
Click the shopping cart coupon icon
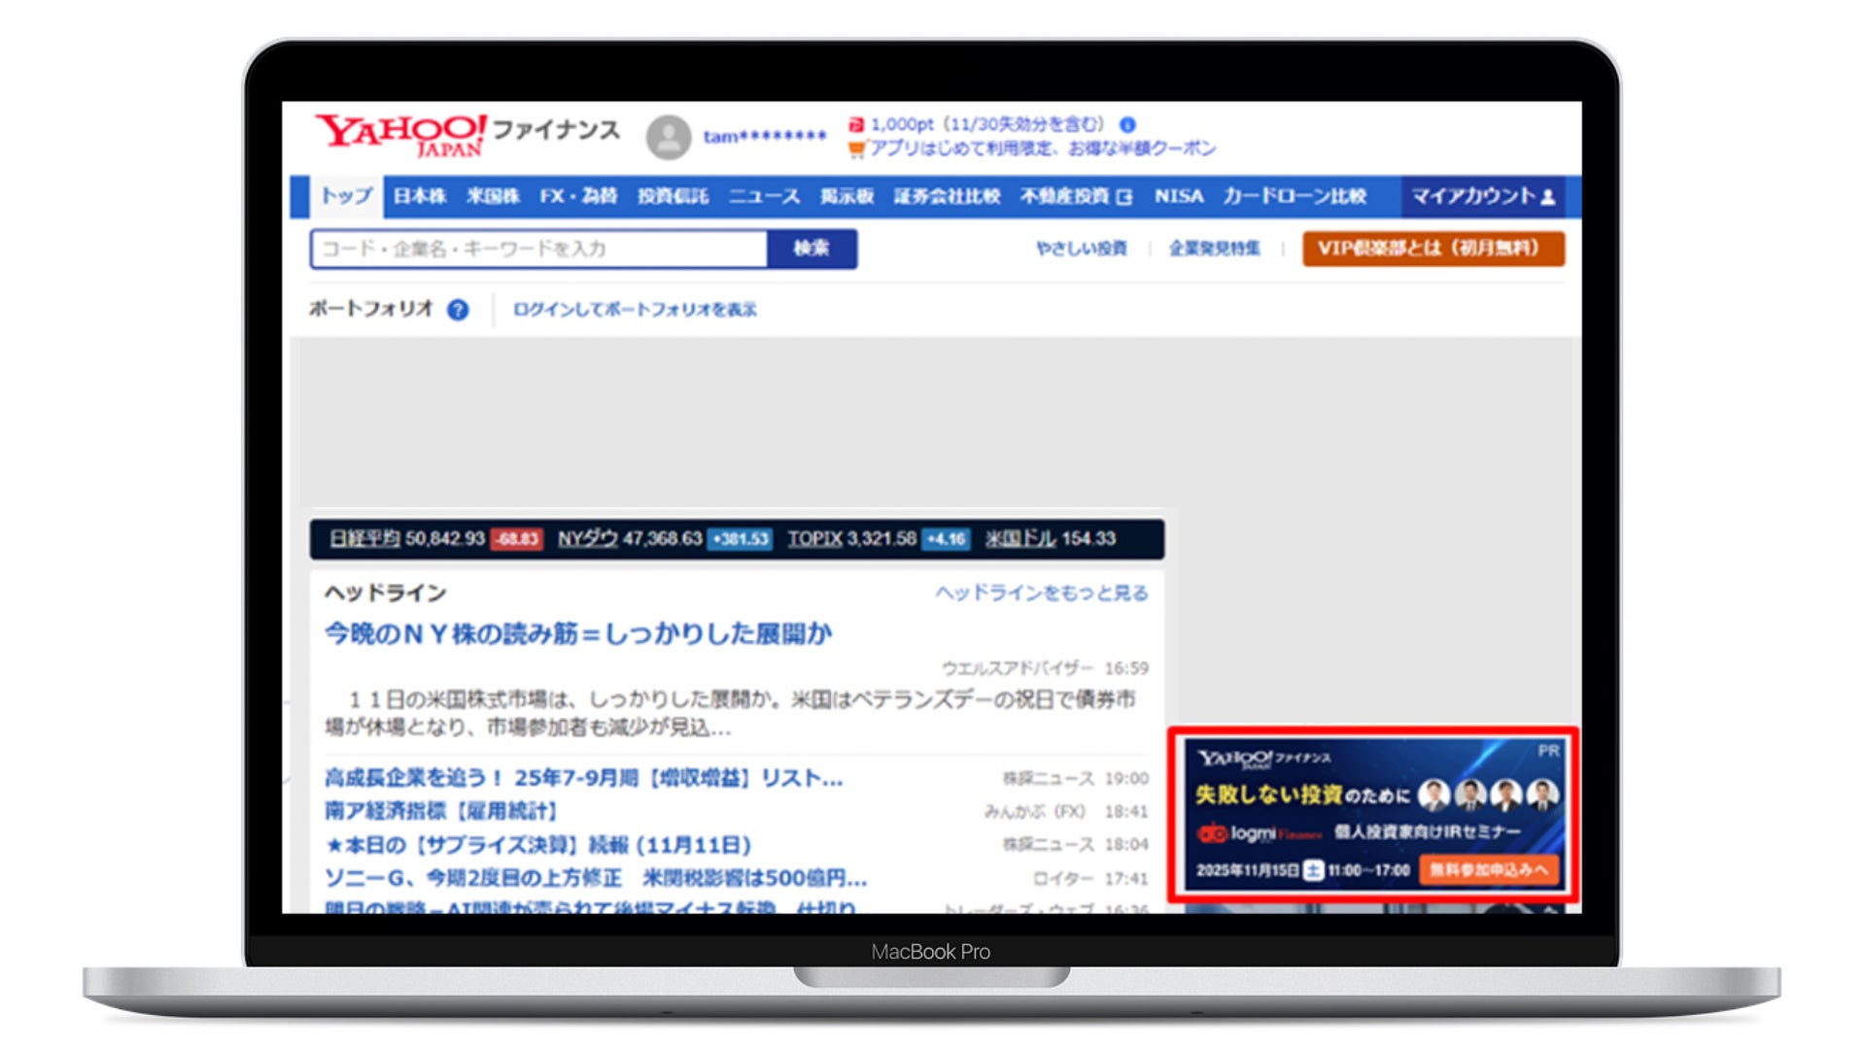click(855, 149)
